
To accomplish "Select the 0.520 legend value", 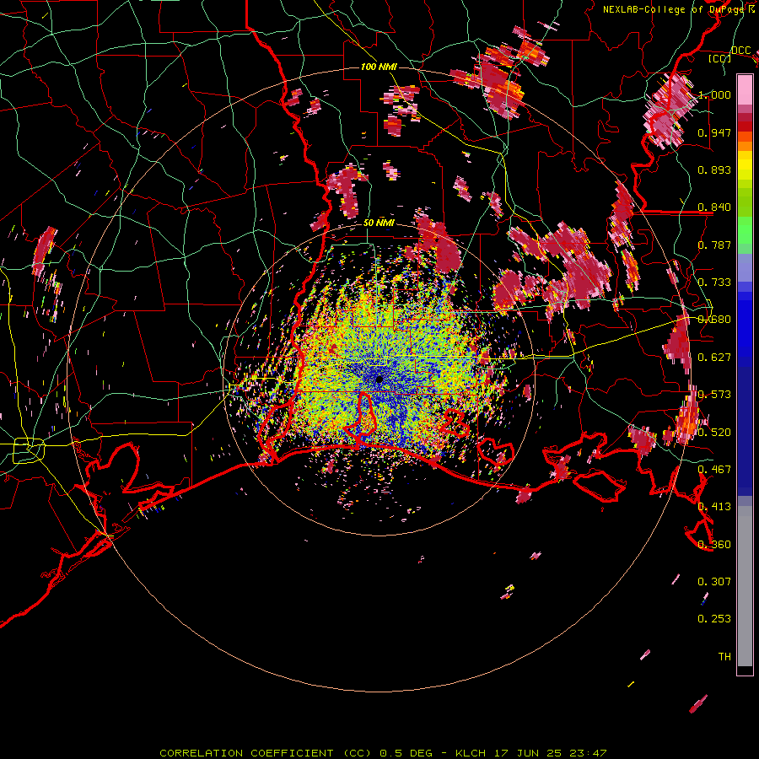I will click(714, 433).
